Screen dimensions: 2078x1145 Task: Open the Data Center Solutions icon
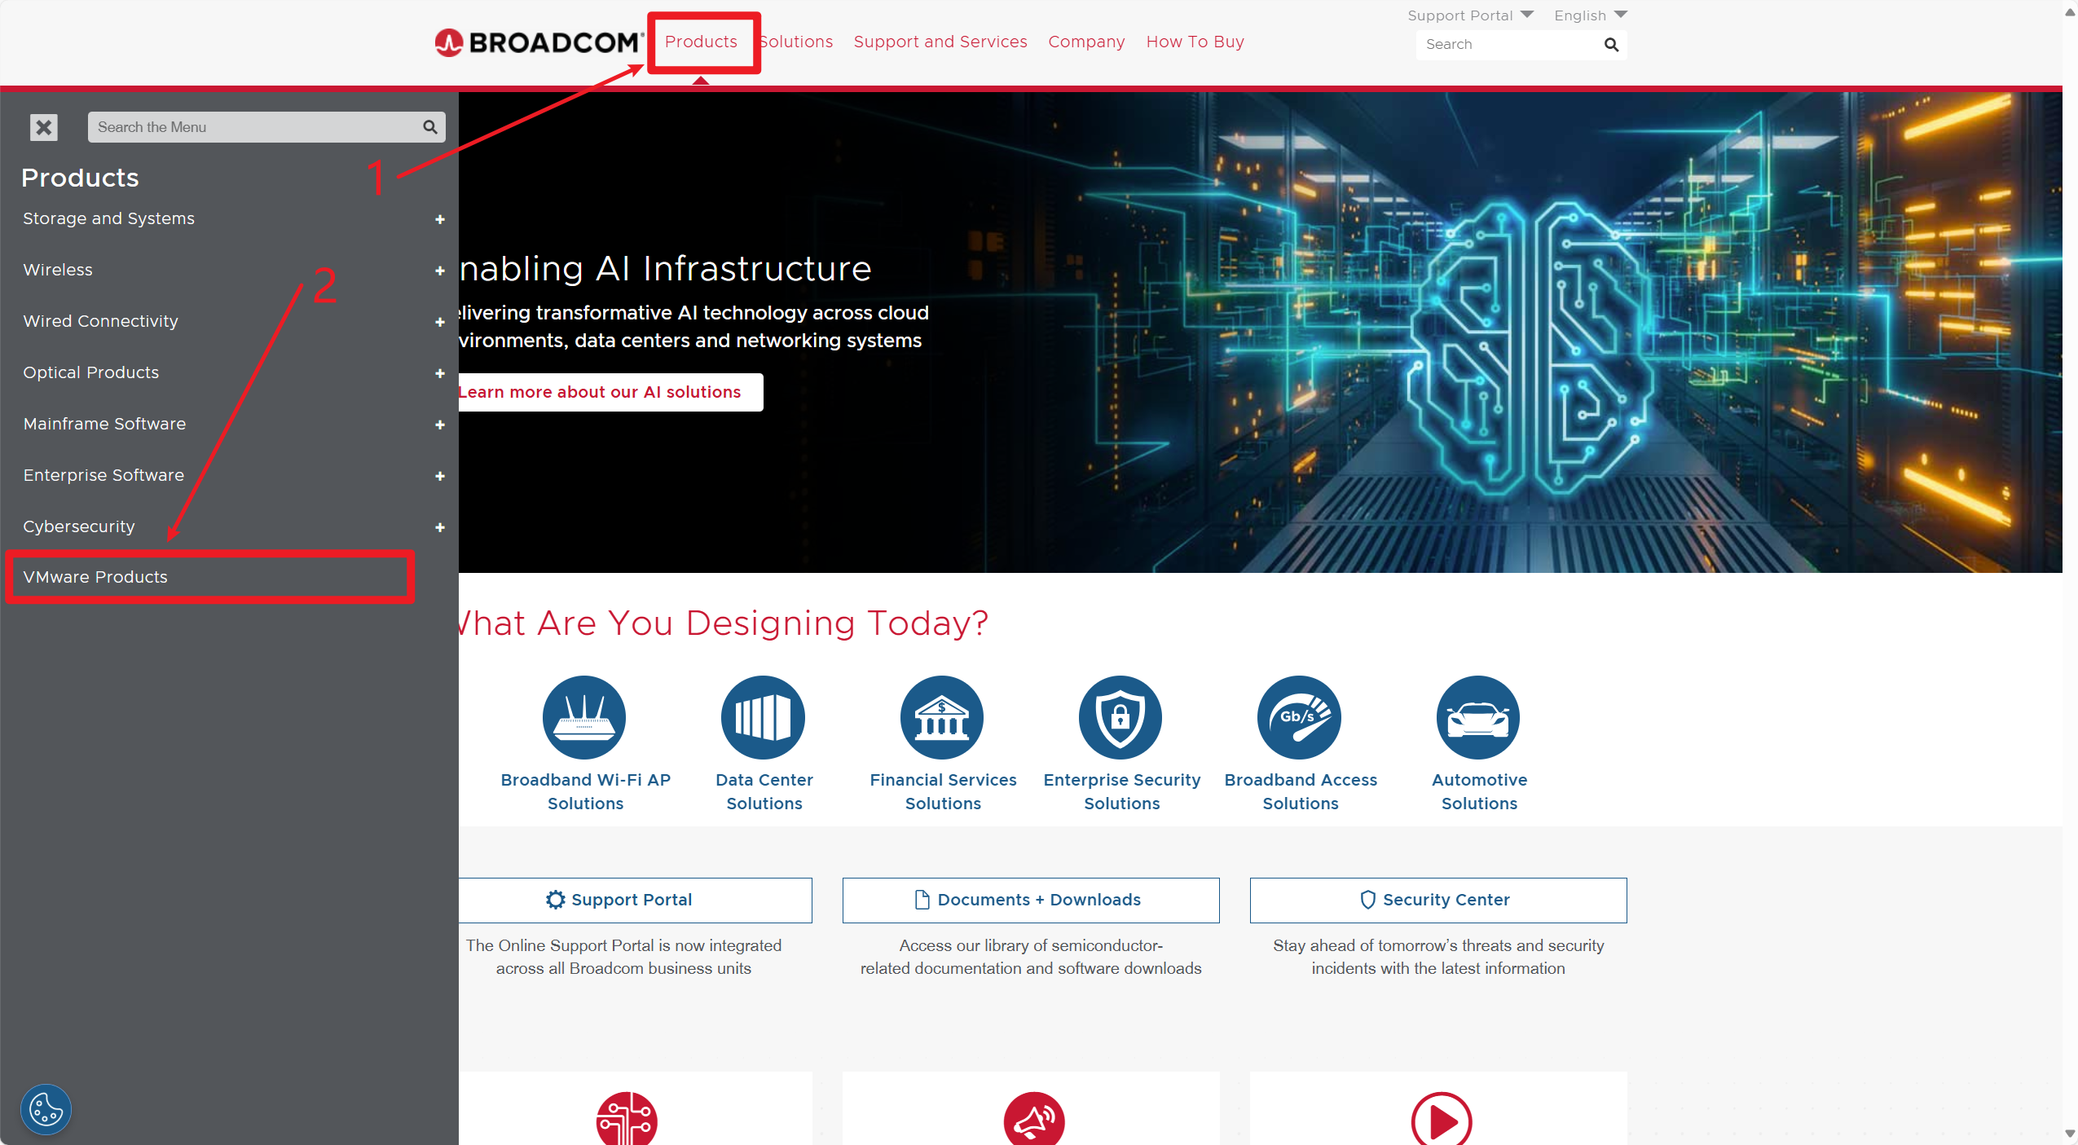point(763,717)
